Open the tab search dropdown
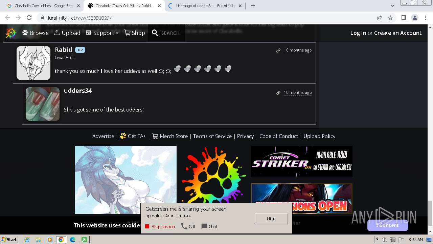This screenshot has height=244, width=433. (392, 6)
